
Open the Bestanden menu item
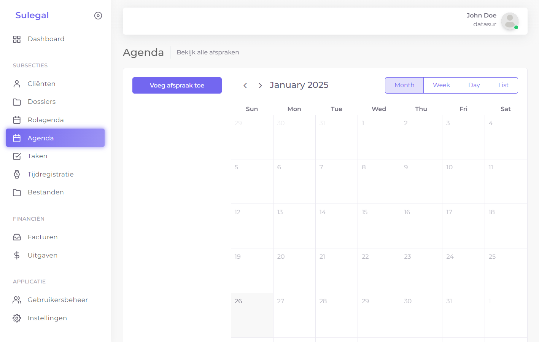tap(46, 192)
